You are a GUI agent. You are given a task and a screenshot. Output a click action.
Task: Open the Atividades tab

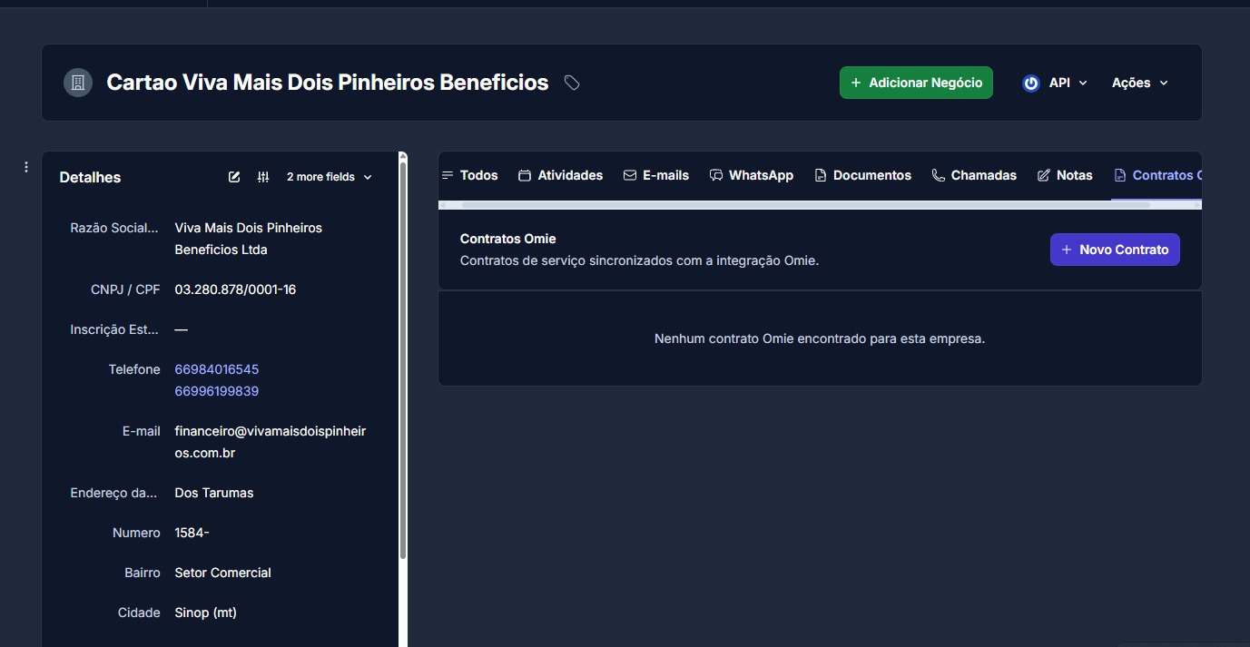(x=560, y=175)
